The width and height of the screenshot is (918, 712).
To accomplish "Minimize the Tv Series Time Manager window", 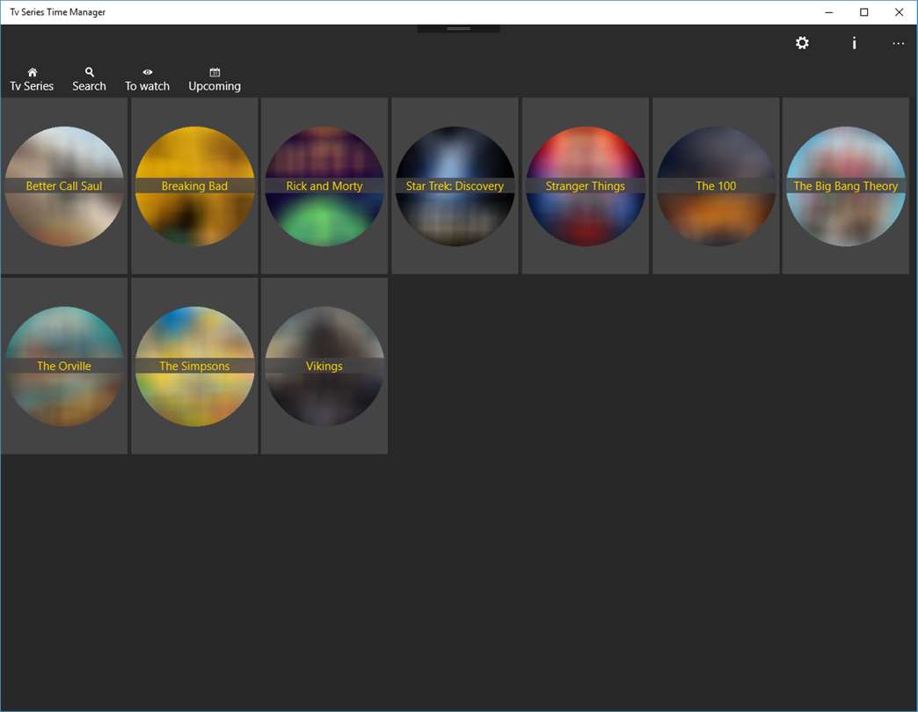I will 829,12.
